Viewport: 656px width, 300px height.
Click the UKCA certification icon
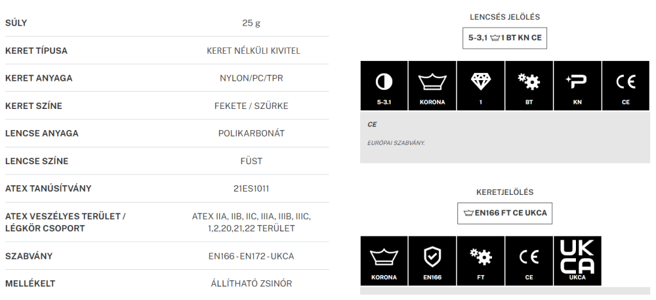pyautogui.click(x=577, y=261)
